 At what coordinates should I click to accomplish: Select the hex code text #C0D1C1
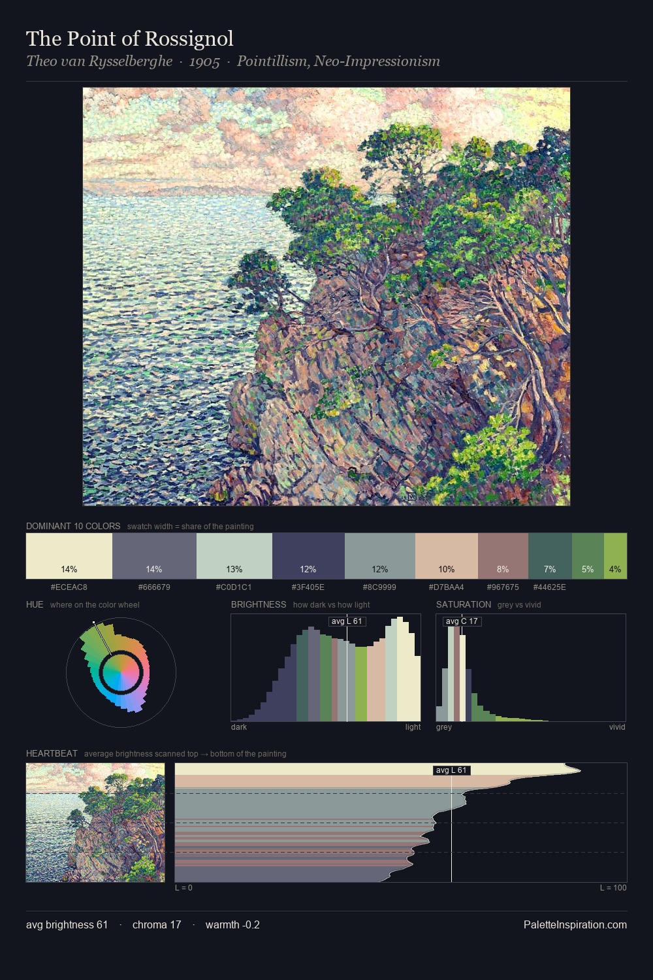234,587
